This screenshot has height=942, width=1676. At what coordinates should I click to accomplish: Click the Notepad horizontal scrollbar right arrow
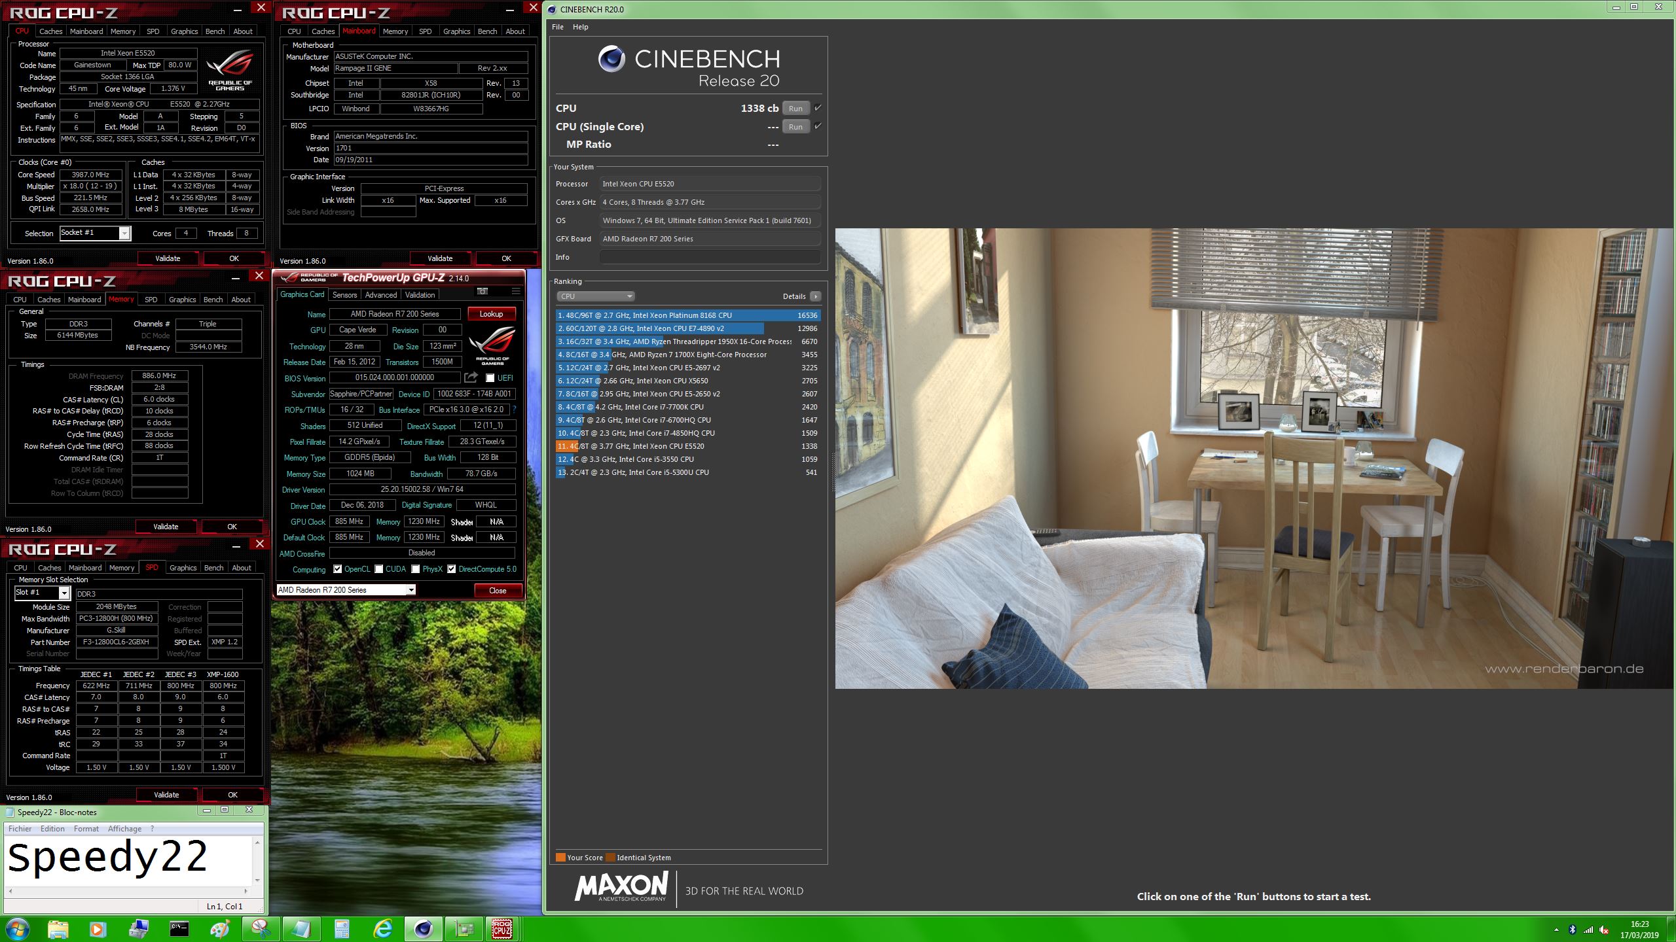[x=246, y=891]
